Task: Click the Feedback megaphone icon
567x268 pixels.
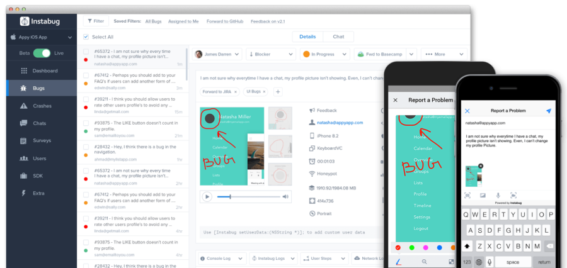Action: click(x=312, y=111)
